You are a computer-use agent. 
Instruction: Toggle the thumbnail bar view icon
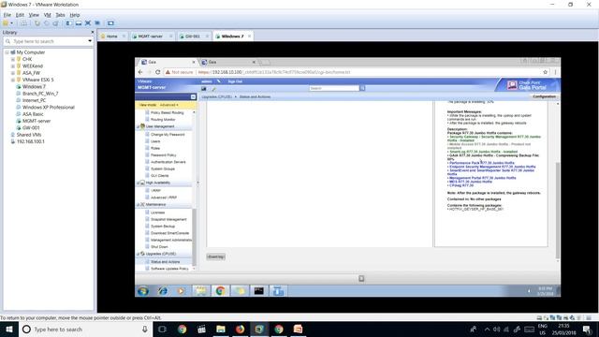pyautogui.click(x=79, y=23)
